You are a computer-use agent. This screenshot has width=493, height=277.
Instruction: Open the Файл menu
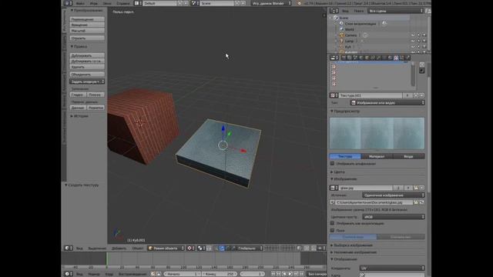tap(80, 3)
